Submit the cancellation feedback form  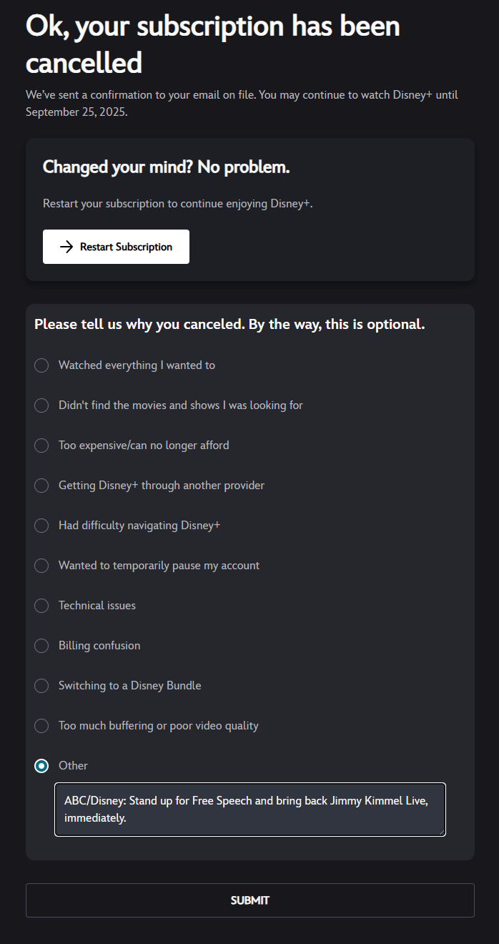pos(250,900)
